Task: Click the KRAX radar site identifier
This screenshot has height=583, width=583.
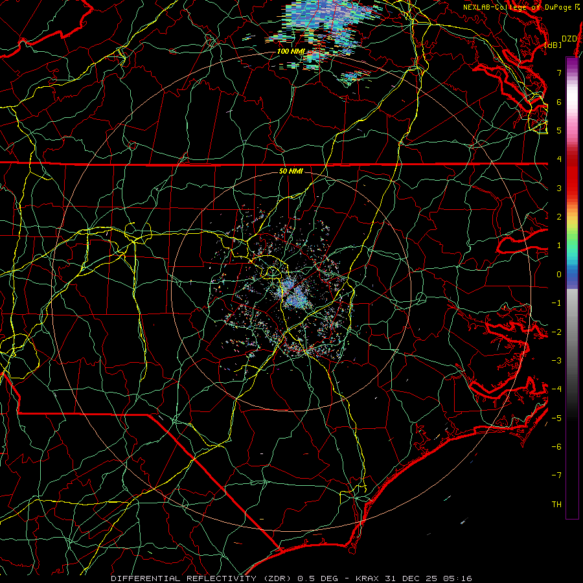Action: click(367, 578)
